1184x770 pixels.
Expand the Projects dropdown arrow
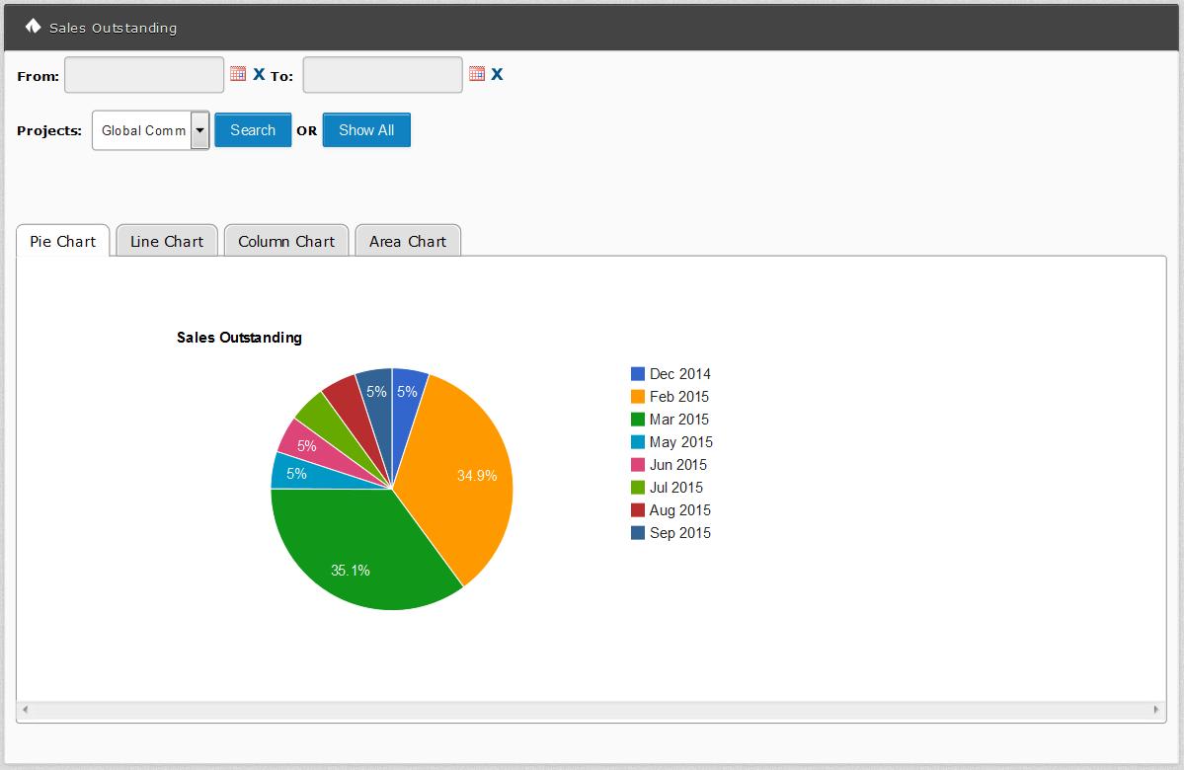[199, 130]
